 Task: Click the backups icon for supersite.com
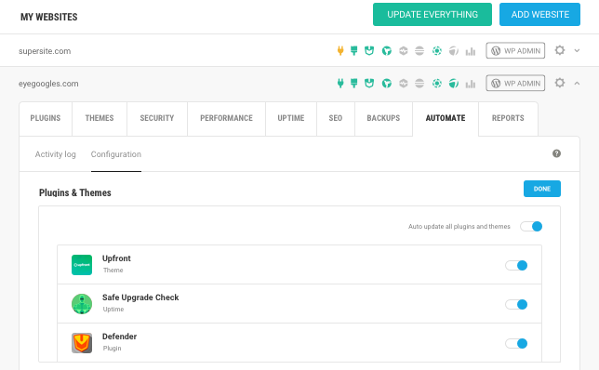(x=437, y=50)
